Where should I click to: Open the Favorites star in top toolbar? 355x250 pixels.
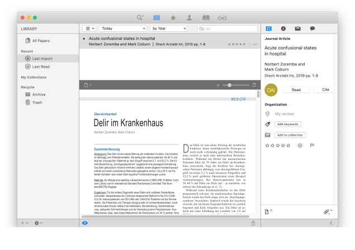pos(173,17)
